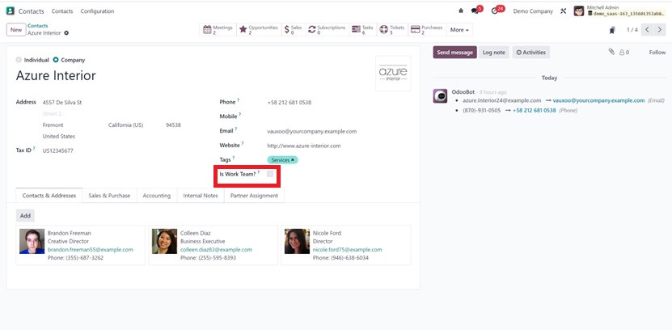Image resolution: width=672 pixels, height=330 pixels.
Task: Select the Individual radio option
Action: 19,60
